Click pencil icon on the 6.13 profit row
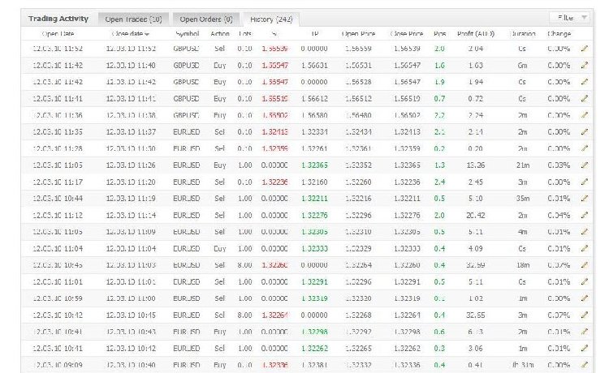The width and height of the screenshot is (609, 373). 584,331
